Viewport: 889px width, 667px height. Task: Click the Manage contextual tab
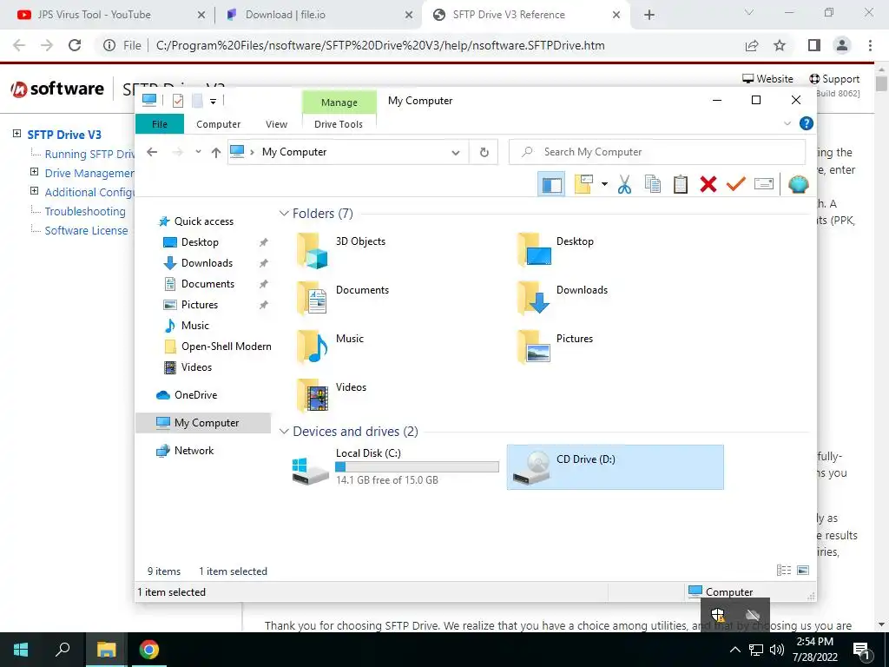(x=339, y=102)
